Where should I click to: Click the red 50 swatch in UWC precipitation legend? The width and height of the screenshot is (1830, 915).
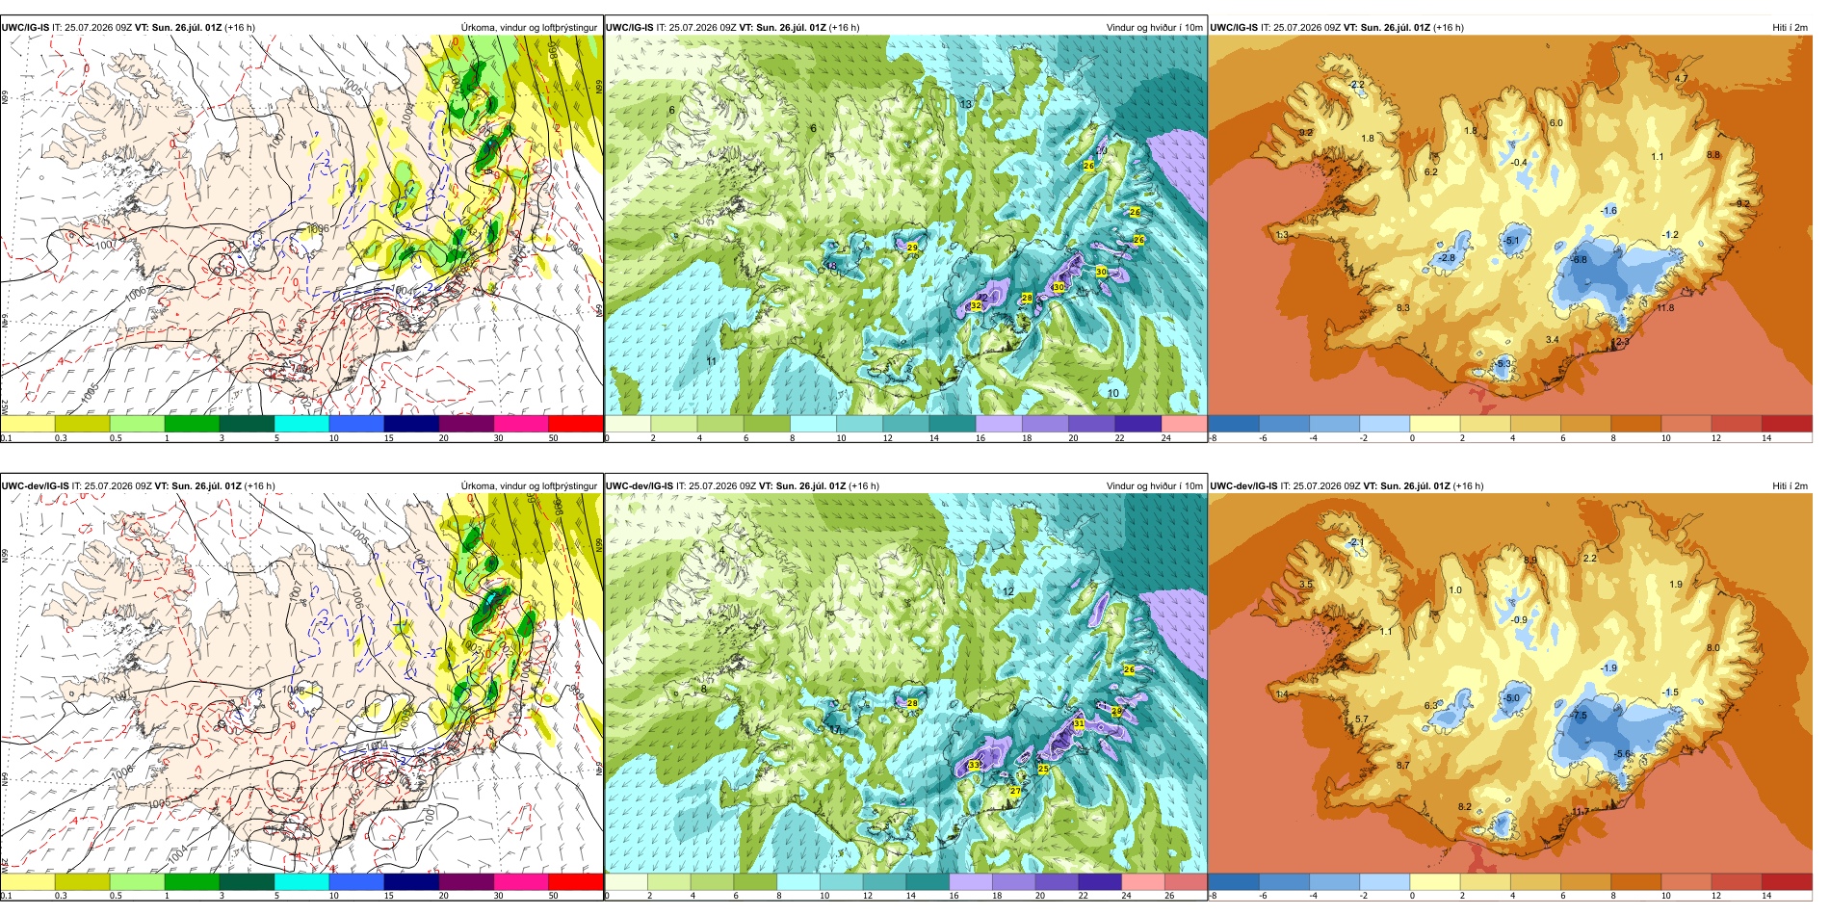click(575, 423)
